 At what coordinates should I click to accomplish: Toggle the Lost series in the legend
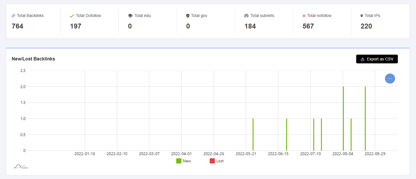click(217, 161)
